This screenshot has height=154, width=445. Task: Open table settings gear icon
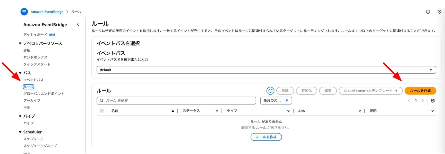(x=433, y=101)
